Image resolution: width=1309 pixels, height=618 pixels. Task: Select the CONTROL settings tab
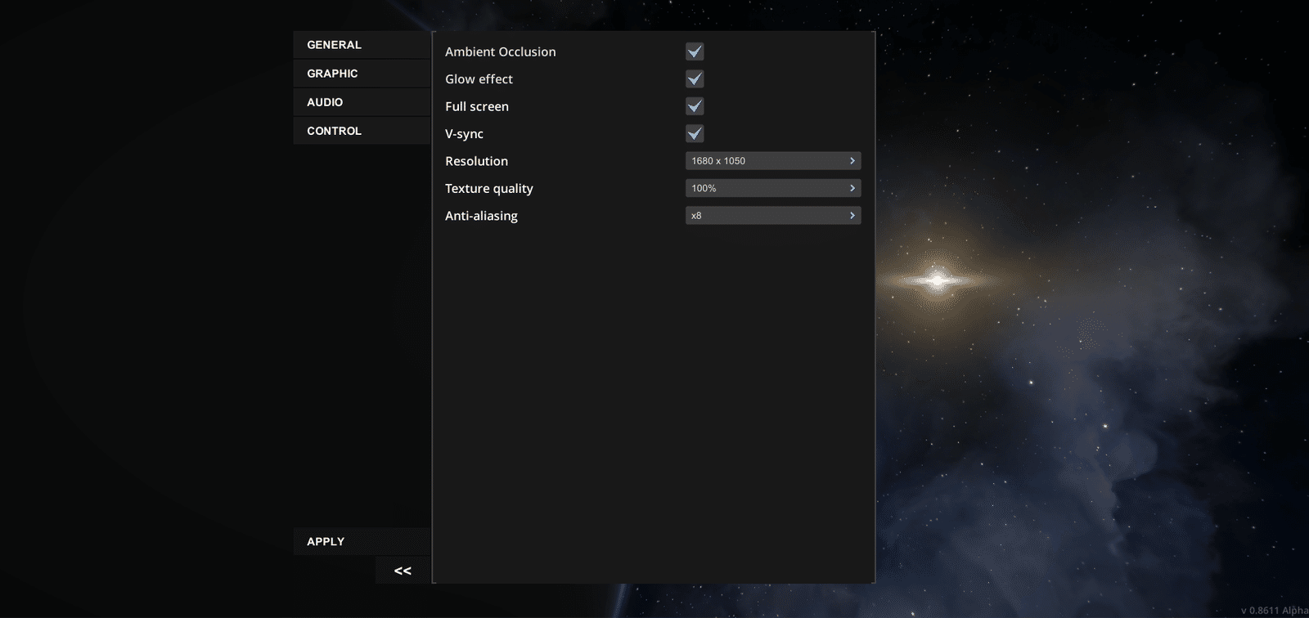click(362, 131)
